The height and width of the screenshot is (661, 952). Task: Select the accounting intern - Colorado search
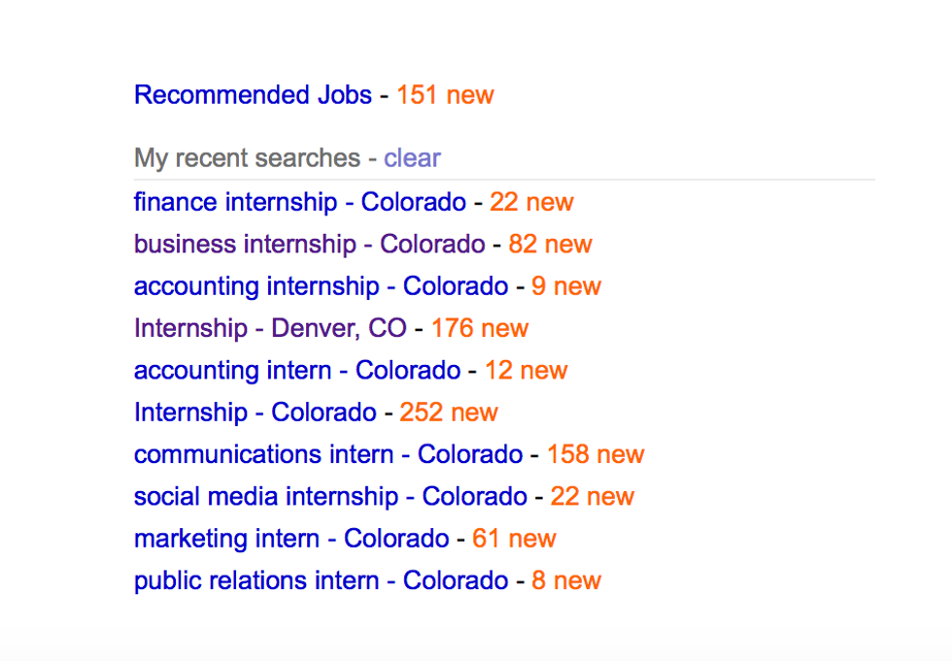(x=296, y=370)
